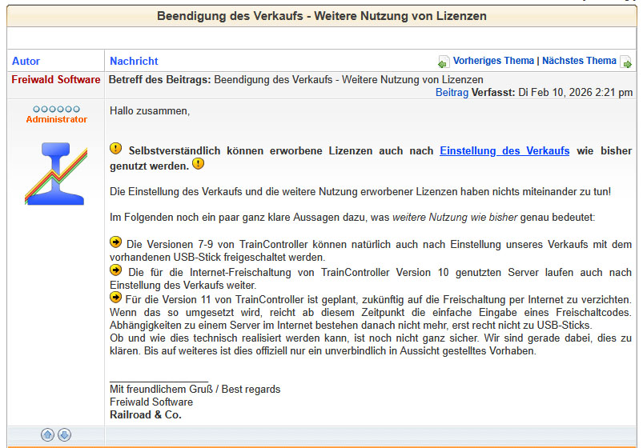The height and width of the screenshot is (448, 643).
Task: Follow the 'Einstellung des Verkaufs' hyperlink
Action: pyautogui.click(x=504, y=150)
